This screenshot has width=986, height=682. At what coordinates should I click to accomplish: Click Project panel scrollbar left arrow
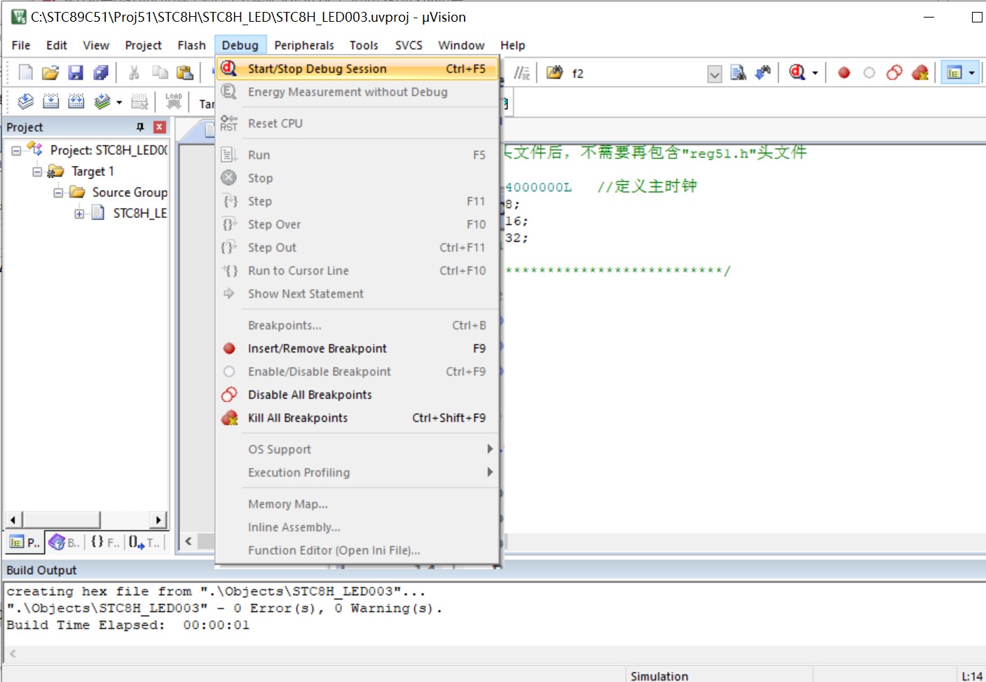(13, 519)
